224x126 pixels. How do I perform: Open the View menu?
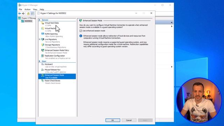click(x=35, y=9)
